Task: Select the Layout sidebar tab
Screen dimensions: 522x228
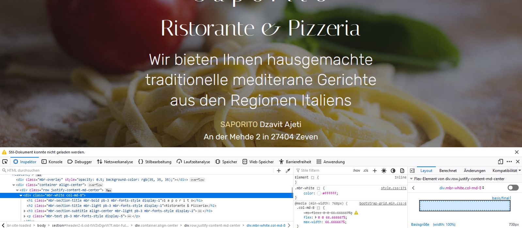Action: tap(426, 170)
